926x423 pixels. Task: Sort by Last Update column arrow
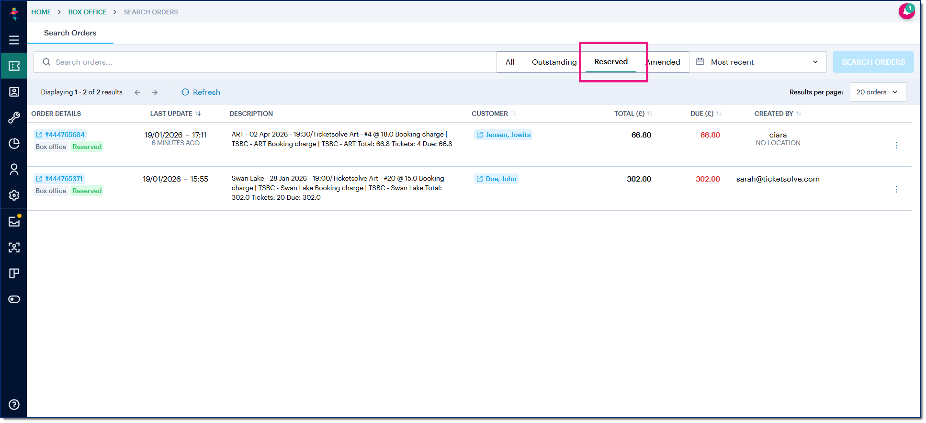[x=198, y=114]
